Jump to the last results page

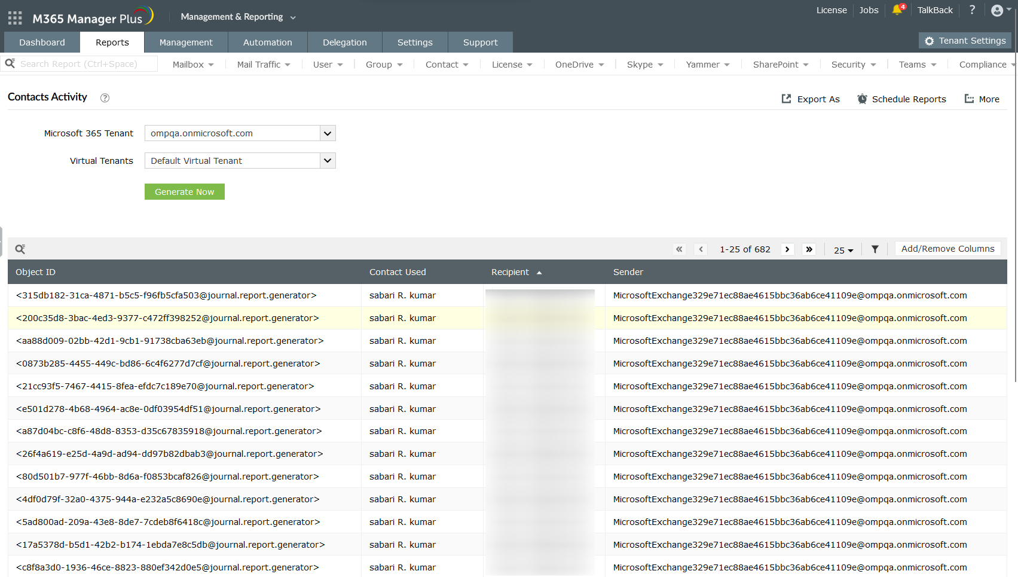coord(809,249)
